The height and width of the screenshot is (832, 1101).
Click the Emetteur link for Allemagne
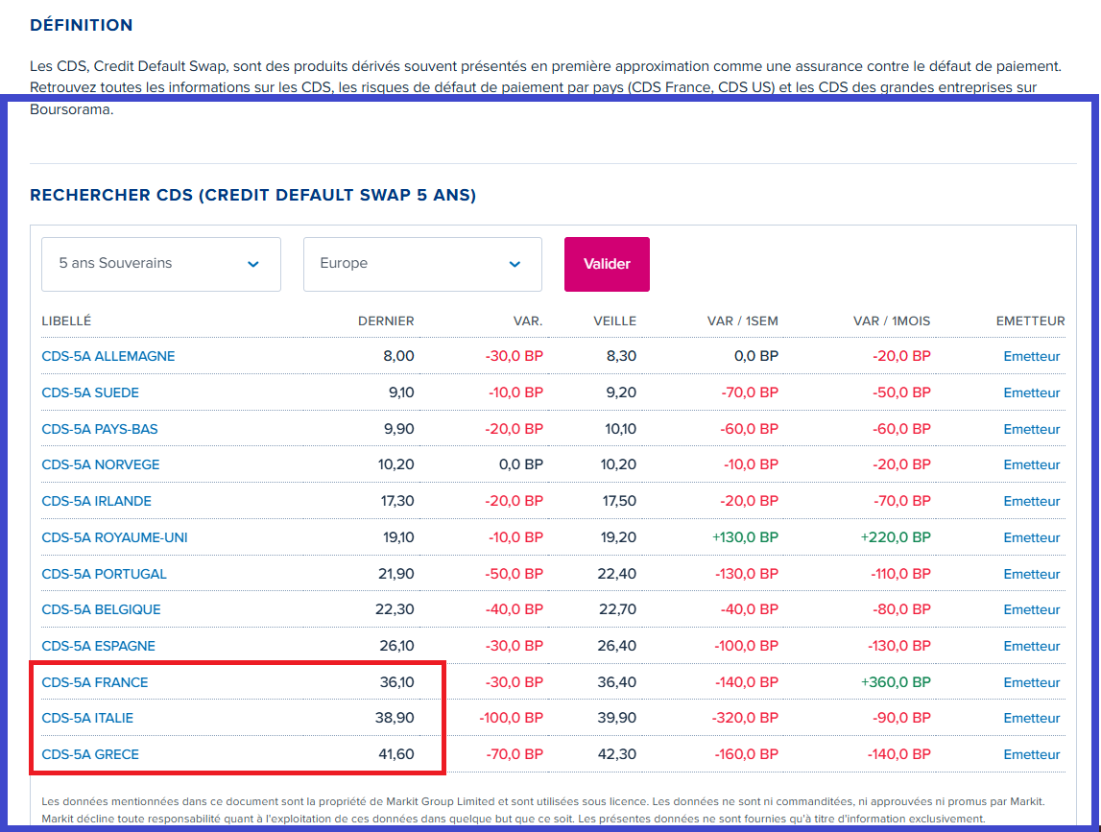[x=1032, y=356]
